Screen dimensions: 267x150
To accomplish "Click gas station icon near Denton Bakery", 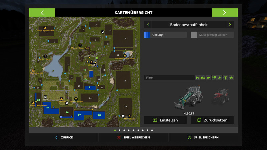I will point(67,103).
